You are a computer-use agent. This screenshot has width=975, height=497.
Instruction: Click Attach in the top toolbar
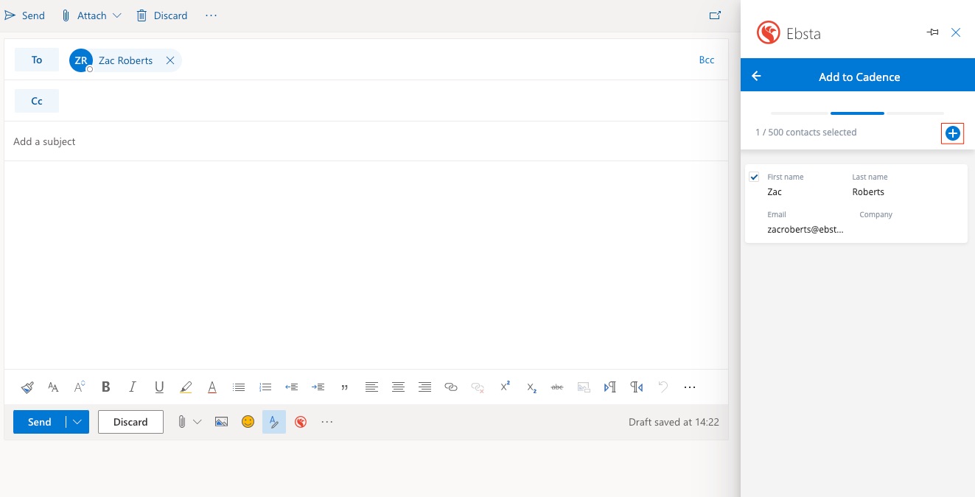83,15
